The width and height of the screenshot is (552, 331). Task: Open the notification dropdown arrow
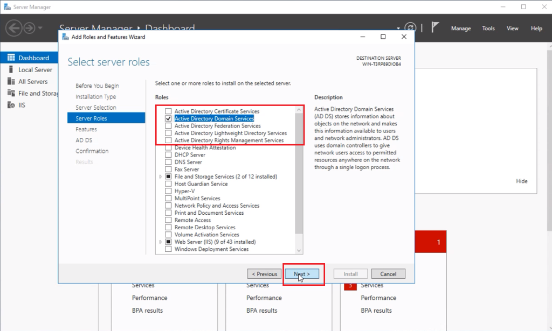(398, 28)
